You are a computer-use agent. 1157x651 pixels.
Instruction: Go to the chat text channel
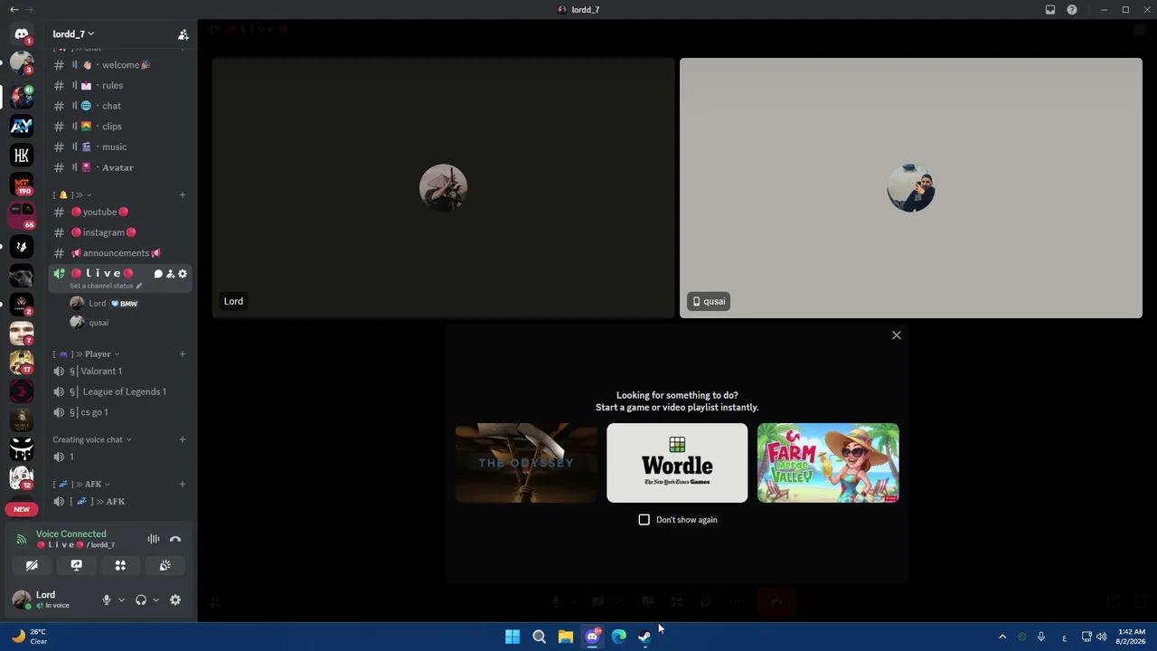pos(119,106)
